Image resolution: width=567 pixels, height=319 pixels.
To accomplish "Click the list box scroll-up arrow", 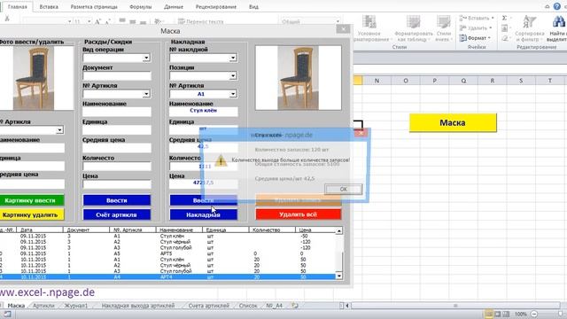I will tap(338, 230).
